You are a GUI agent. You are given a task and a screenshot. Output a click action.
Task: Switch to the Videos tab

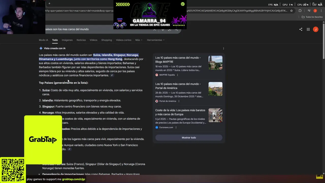(93, 40)
